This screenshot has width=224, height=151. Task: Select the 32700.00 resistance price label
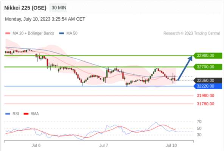point(208,67)
